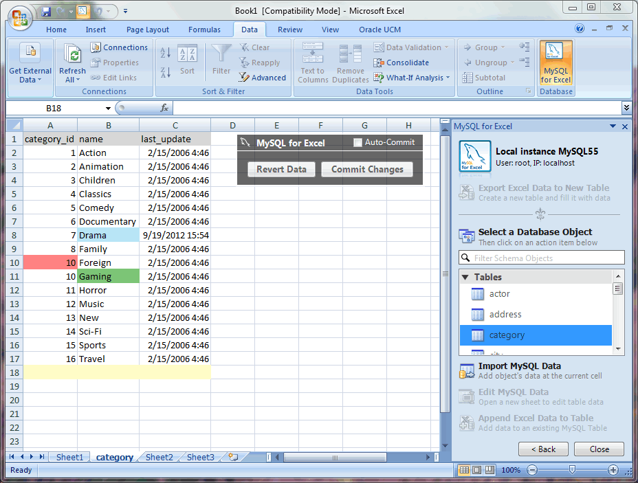The image size is (638, 483).
Task: Open the Office button menu
Action: (x=20, y=18)
